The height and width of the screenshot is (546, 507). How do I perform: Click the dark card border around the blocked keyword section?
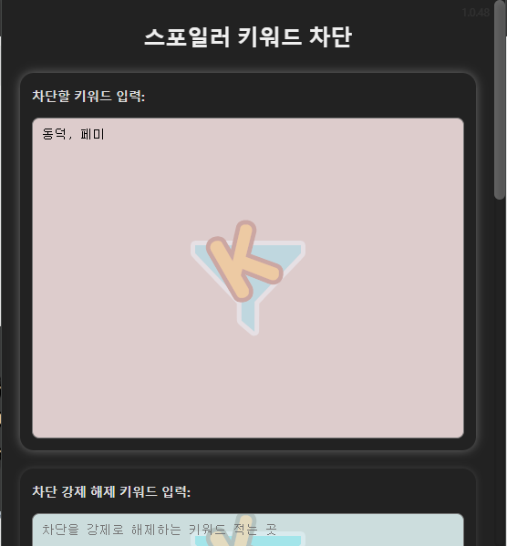point(26,262)
